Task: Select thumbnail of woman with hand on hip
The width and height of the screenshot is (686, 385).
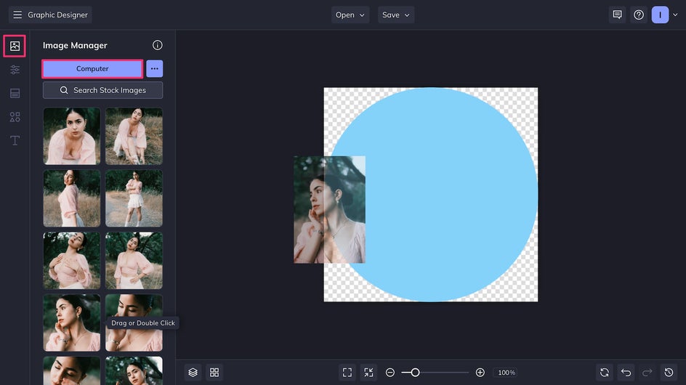Action: [134, 261]
